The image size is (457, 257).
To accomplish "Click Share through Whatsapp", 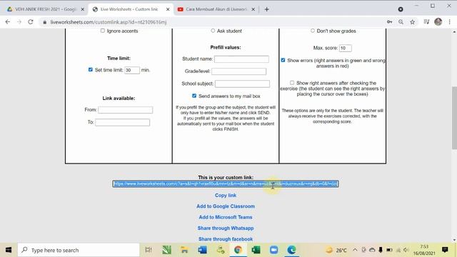I will tap(226, 228).
